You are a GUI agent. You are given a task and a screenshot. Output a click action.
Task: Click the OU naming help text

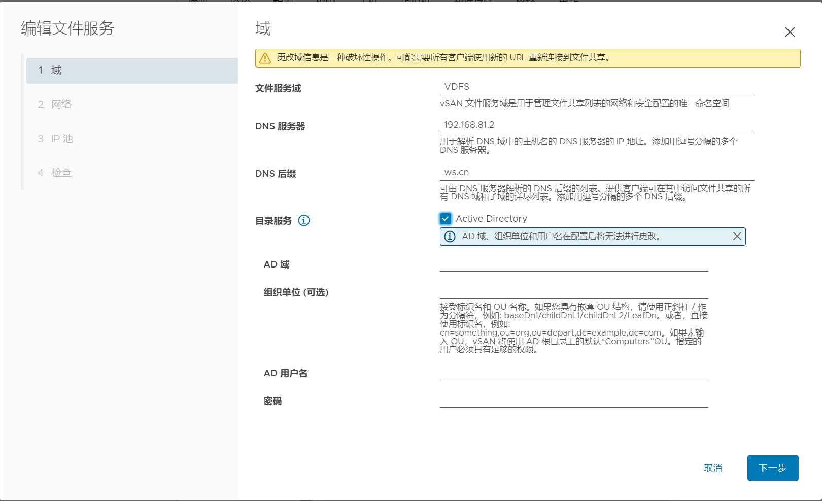tap(574, 328)
